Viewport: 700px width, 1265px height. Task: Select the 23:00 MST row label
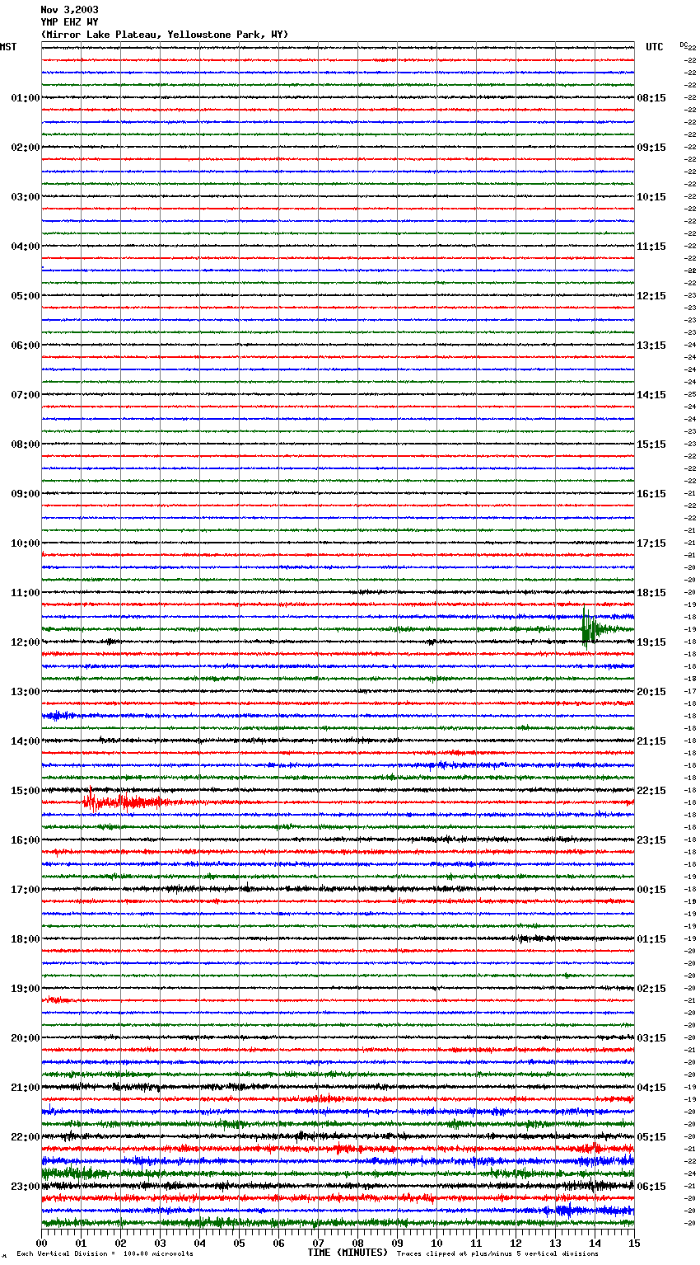tap(25, 1187)
